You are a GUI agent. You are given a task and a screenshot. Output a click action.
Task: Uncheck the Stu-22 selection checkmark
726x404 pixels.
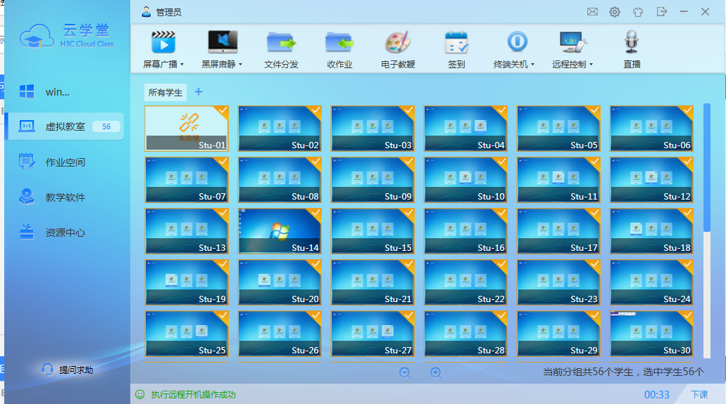point(501,264)
